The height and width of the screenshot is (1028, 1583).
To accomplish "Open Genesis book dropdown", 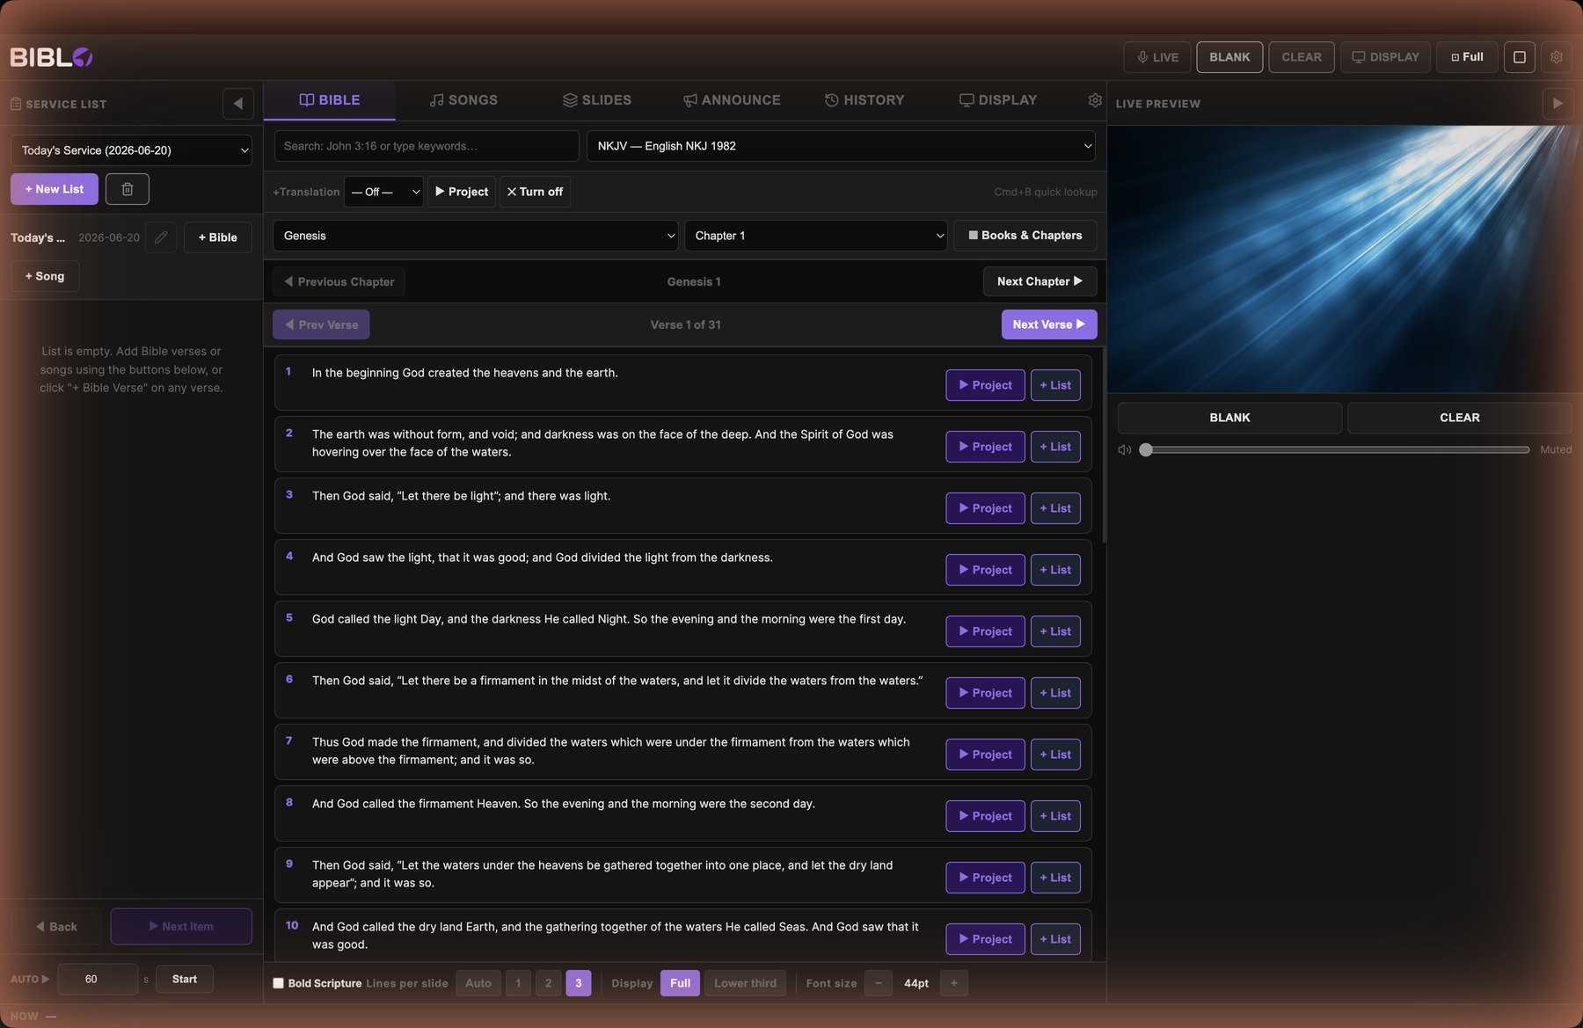I will point(475,236).
